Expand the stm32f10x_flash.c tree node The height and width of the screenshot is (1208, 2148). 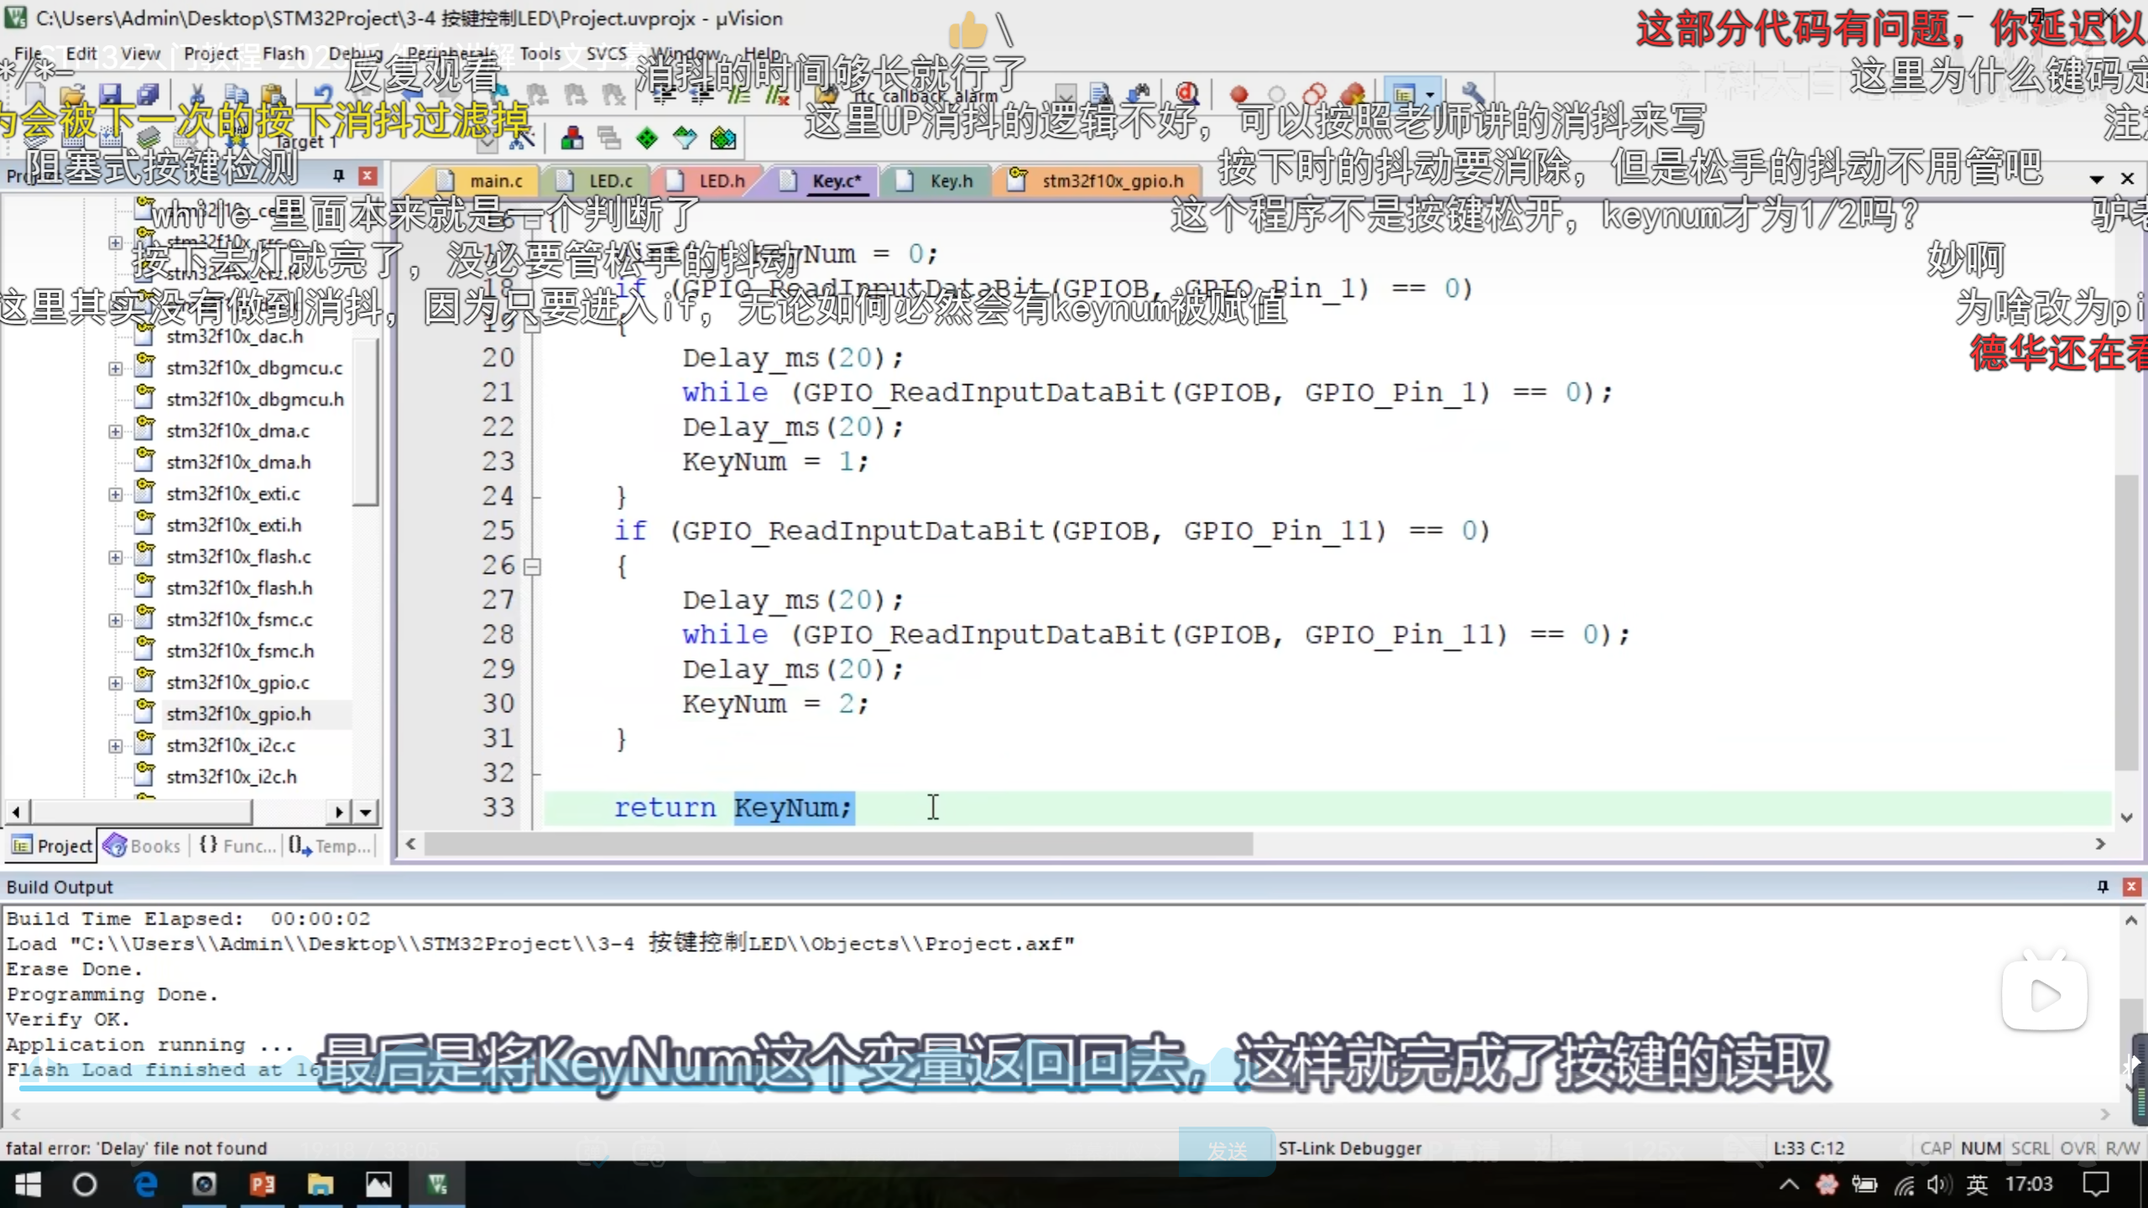point(115,557)
